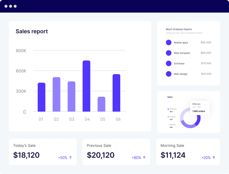Select the Morning Sale $11,124 card

[188, 152]
